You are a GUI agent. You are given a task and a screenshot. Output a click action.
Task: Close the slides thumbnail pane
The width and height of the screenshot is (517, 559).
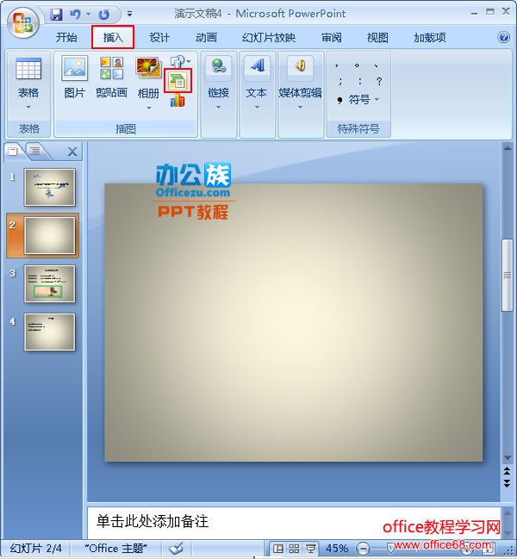point(72,152)
